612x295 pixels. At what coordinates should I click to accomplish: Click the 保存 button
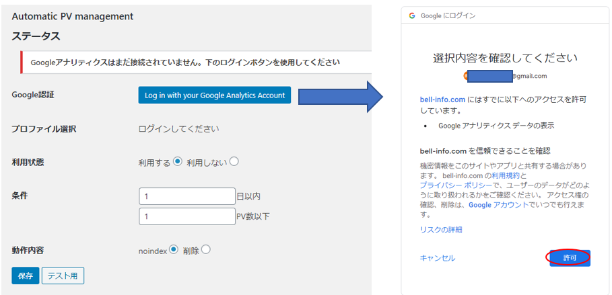click(x=25, y=276)
